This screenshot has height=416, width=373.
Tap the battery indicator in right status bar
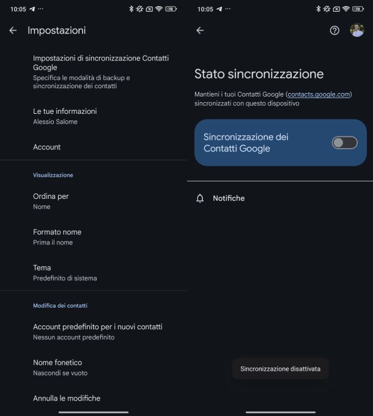pyautogui.click(x=358, y=9)
